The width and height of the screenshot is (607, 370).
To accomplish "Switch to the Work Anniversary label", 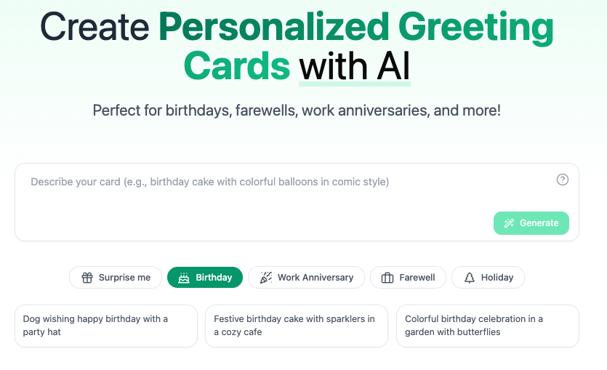I will coord(315,277).
